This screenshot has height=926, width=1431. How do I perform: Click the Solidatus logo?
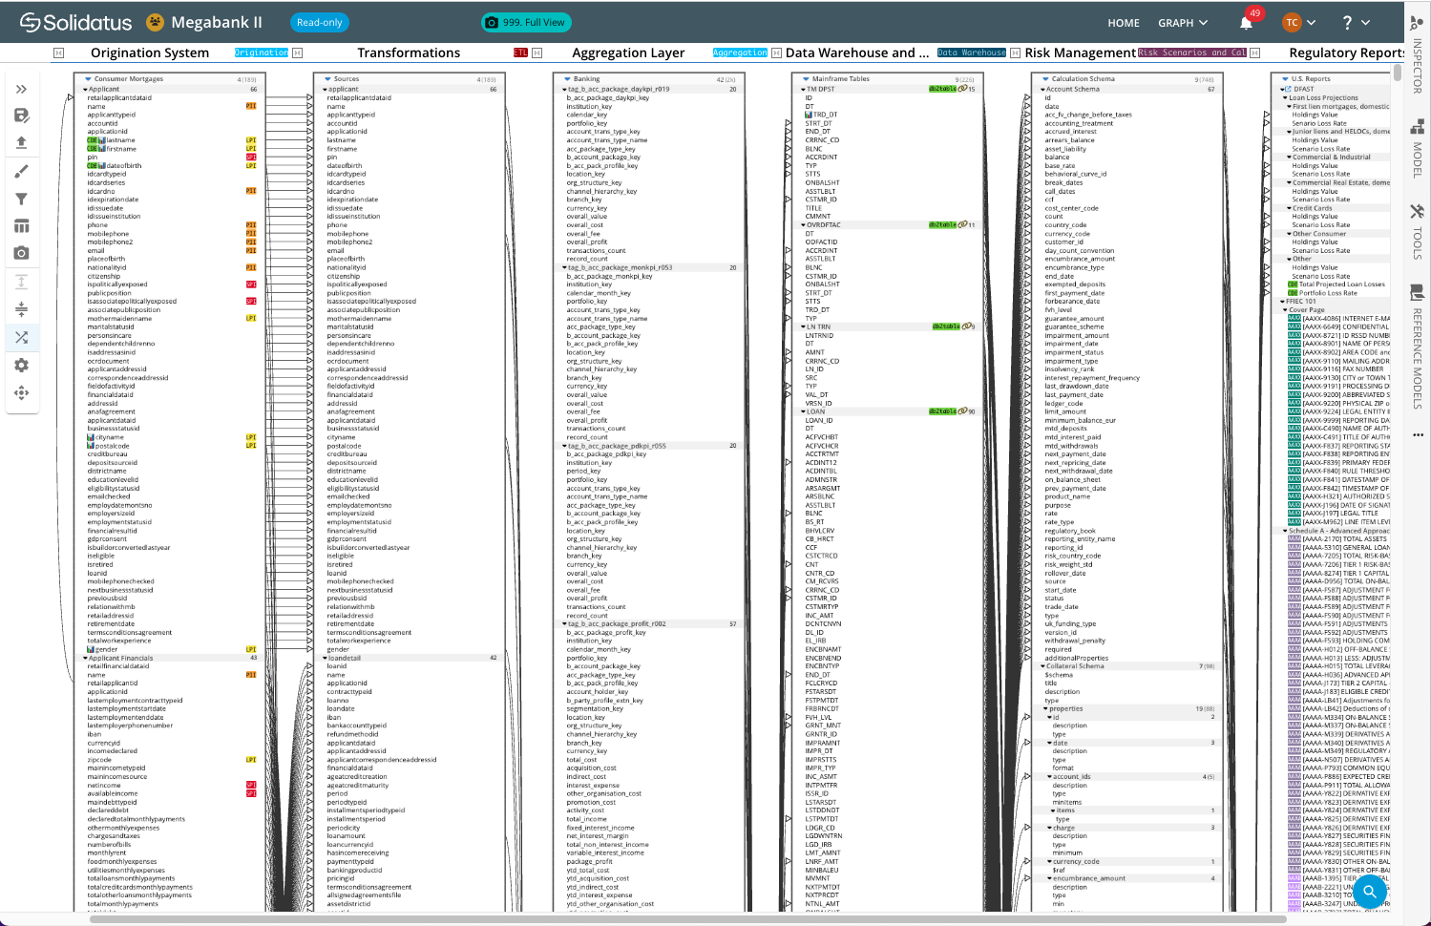coord(76,22)
